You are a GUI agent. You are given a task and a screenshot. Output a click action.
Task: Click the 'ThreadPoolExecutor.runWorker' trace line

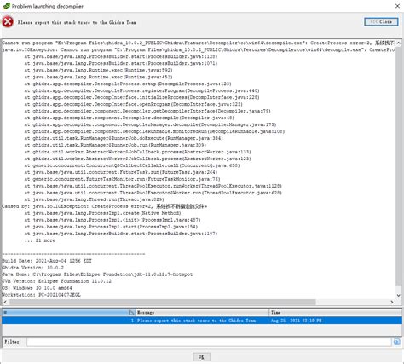click(x=153, y=186)
